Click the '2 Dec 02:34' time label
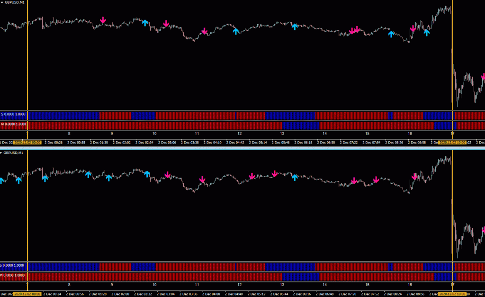The width and height of the screenshot is (485, 297). (144, 143)
